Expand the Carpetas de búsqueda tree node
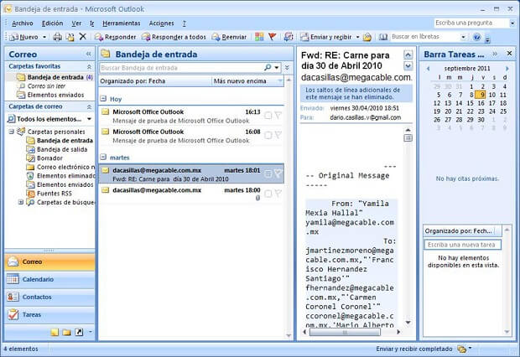This screenshot has height=357, width=520. pos(21,202)
